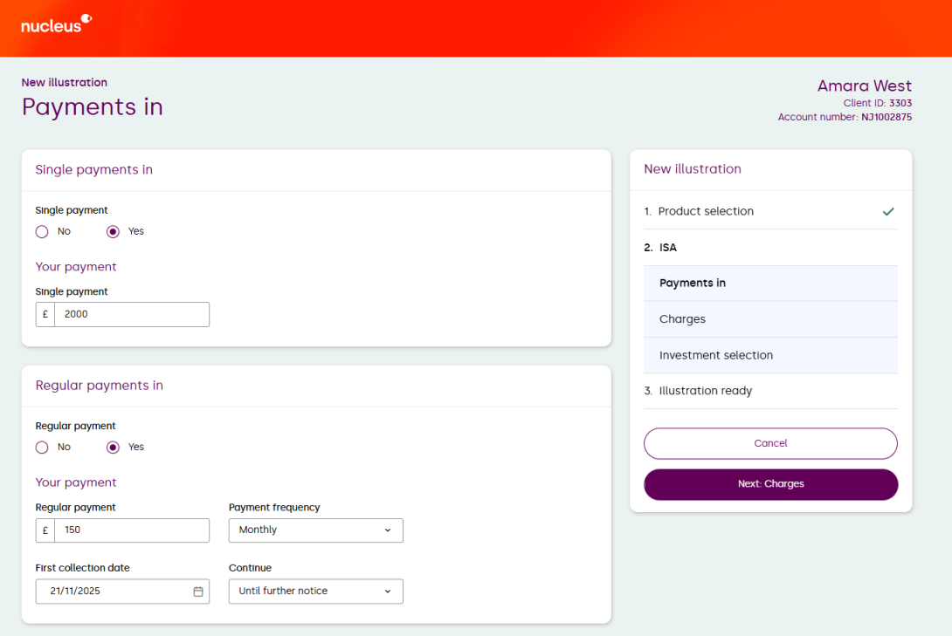Select No for Single payment
The width and height of the screenshot is (952, 636).
click(x=42, y=232)
